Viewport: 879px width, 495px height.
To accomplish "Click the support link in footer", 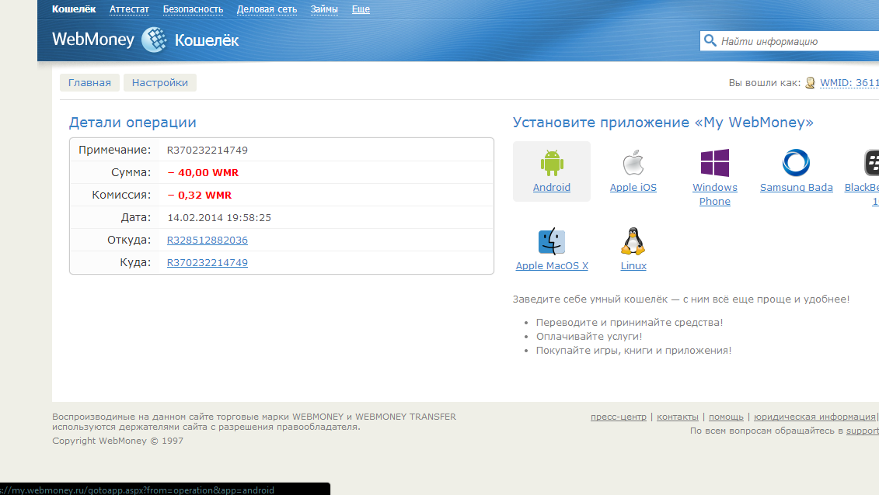I will coord(862,431).
